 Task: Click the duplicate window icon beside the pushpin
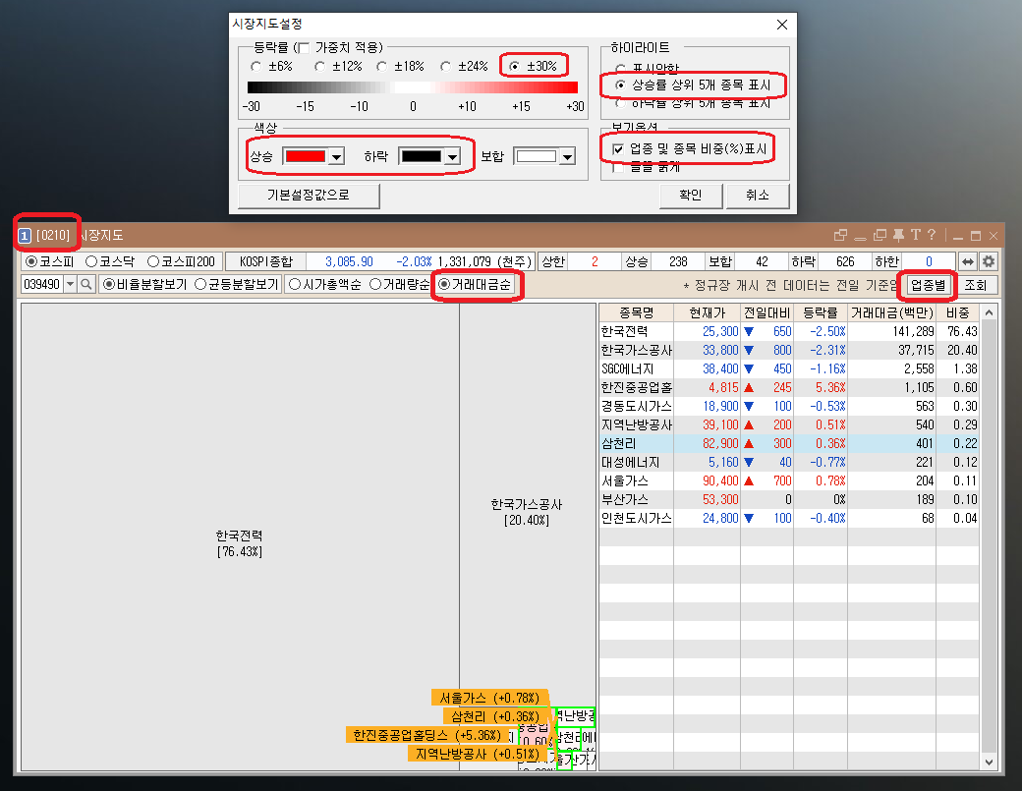click(880, 235)
